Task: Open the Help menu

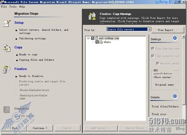Action: pyautogui.click(x=22, y=7)
